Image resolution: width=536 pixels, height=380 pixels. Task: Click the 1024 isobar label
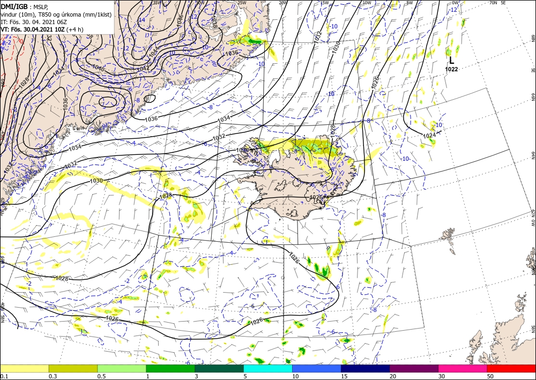[x=429, y=136]
